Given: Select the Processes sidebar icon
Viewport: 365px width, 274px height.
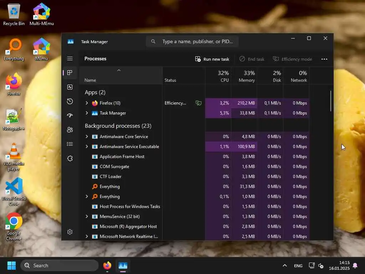Looking at the screenshot, I should (x=70, y=73).
